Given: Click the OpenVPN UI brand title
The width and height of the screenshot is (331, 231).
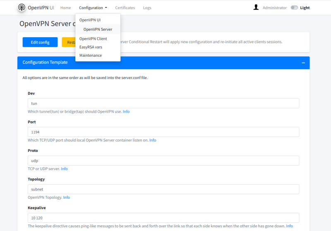Looking at the screenshot, I should point(41,7).
